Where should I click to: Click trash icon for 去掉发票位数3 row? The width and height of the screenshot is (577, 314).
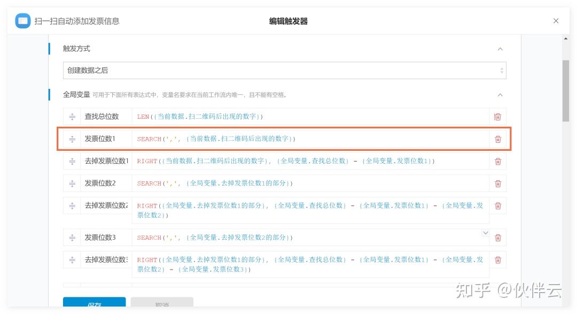coord(498,260)
